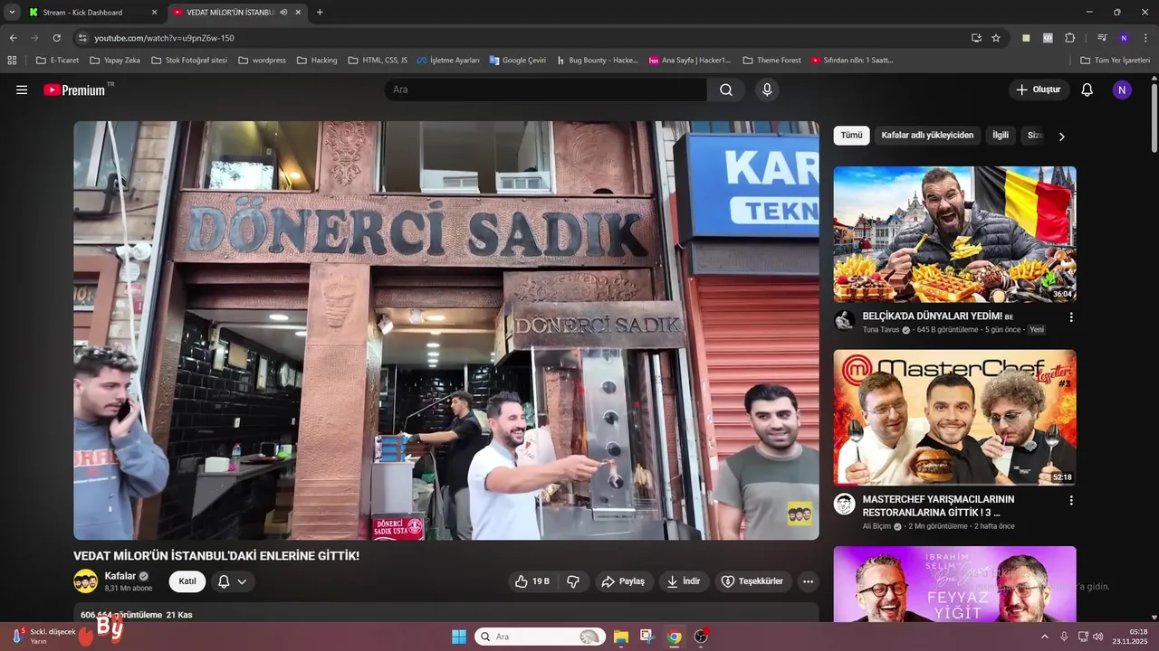
Task: Install app icon in address bar
Action: click(976, 38)
